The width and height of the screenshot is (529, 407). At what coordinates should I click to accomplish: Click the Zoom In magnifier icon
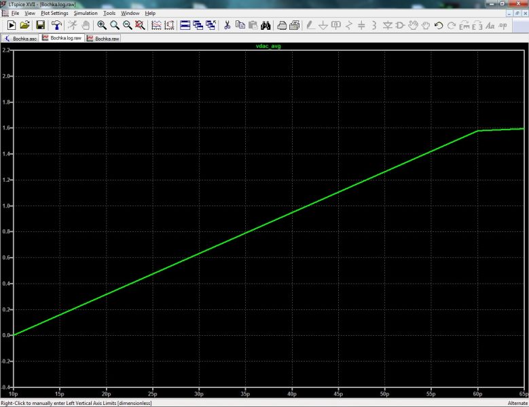click(x=102, y=25)
